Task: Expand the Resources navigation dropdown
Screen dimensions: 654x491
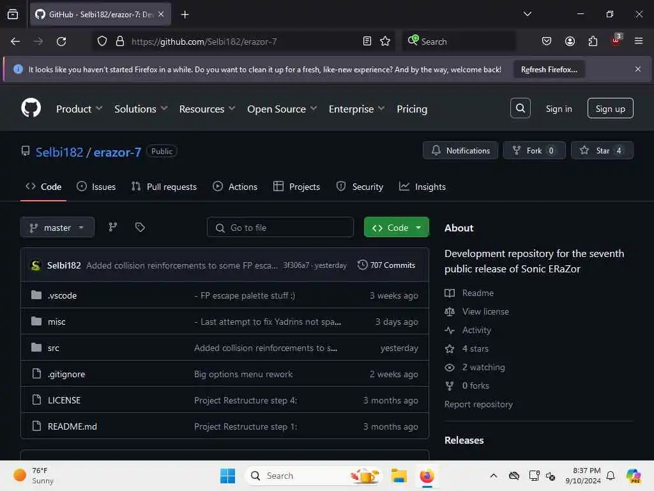Action: 208,109
